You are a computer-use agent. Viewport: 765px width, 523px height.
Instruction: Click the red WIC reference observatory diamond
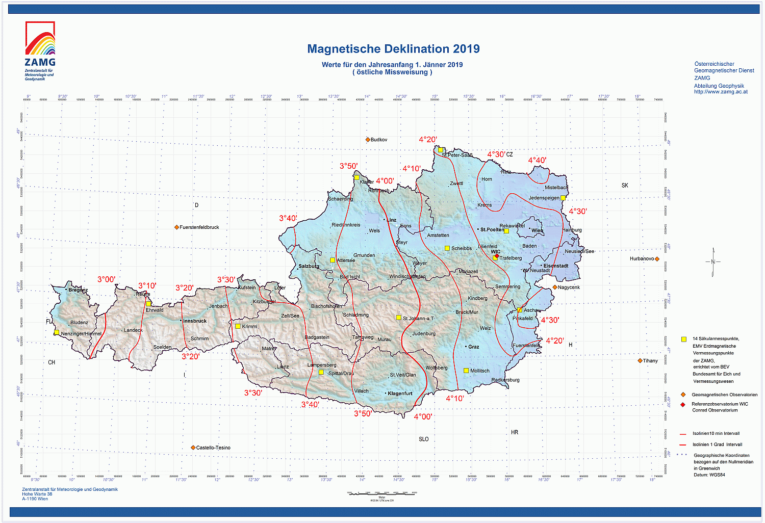coord(497,255)
